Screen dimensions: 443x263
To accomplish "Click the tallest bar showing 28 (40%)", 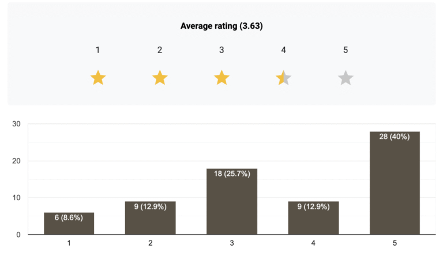I will [395, 183].
